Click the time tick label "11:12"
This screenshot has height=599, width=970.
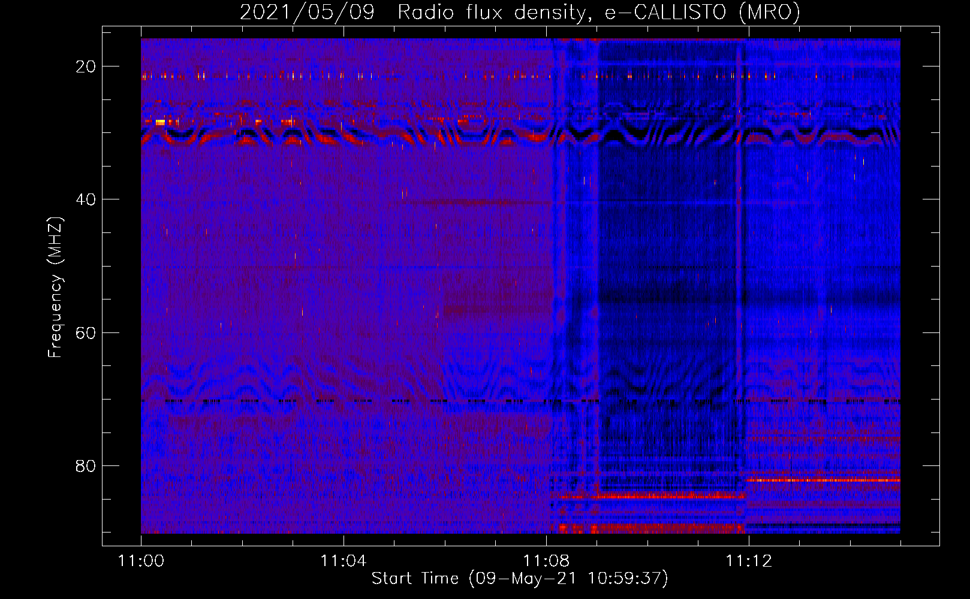coord(749,561)
